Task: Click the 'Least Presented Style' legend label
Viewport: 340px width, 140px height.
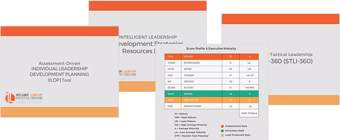Action: pos(238,135)
